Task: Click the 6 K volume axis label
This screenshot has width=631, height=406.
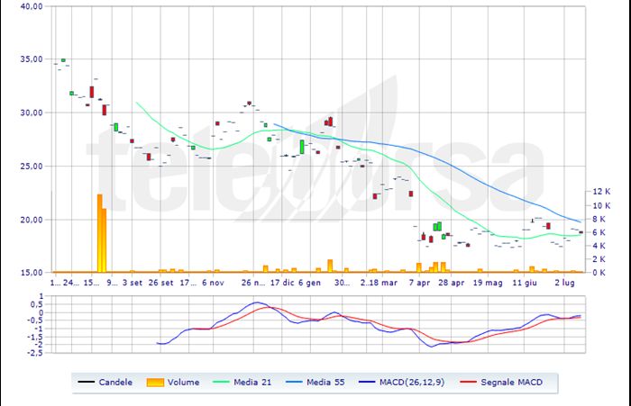Action: (x=599, y=232)
